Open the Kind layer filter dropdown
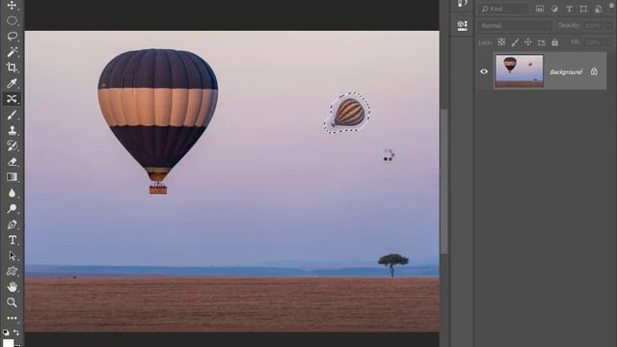 click(503, 9)
